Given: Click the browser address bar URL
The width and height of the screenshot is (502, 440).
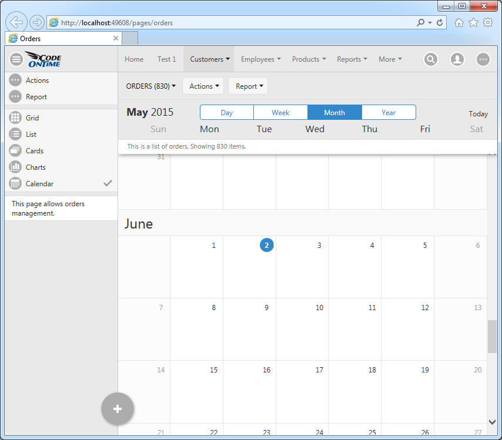Looking at the screenshot, I should [117, 23].
